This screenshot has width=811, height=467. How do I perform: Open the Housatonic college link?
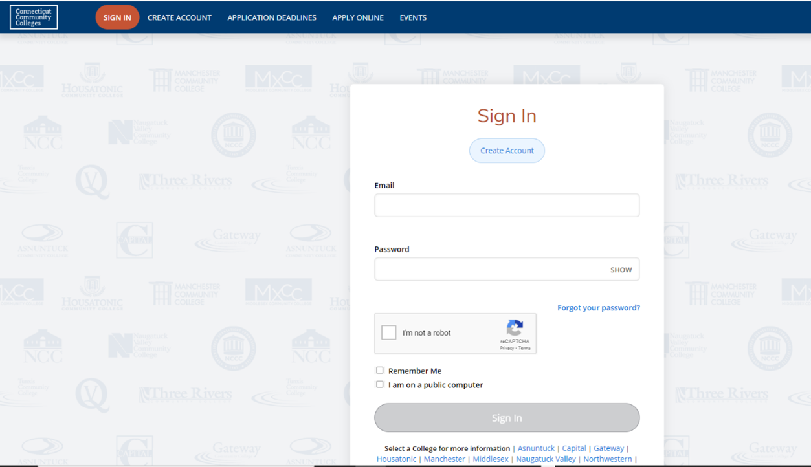pyautogui.click(x=397, y=459)
